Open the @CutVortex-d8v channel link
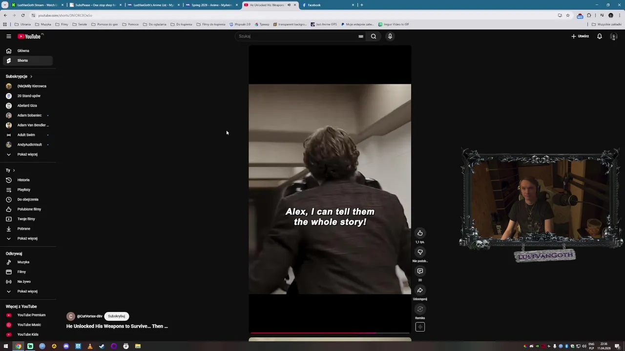Screen dimensions: 625x351 89,316
